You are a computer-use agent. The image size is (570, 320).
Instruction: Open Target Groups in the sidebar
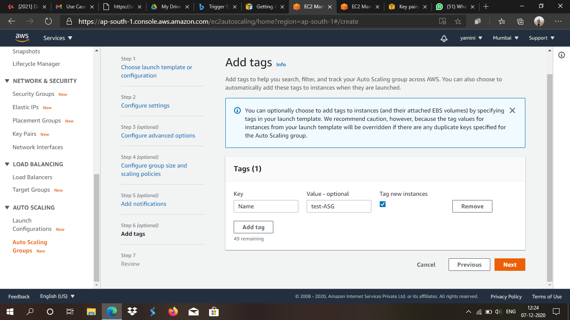click(x=31, y=190)
